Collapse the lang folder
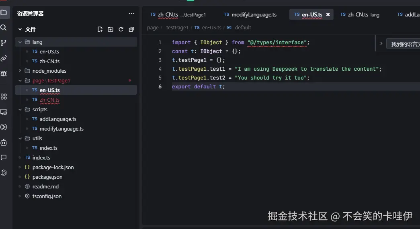This screenshot has width=420, height=229. (x=20, y=42)
